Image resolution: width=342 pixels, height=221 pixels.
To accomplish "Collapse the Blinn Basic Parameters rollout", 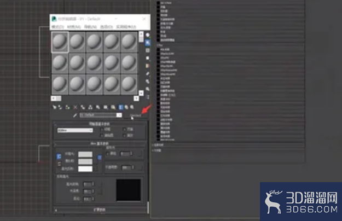I will [100, 144].
